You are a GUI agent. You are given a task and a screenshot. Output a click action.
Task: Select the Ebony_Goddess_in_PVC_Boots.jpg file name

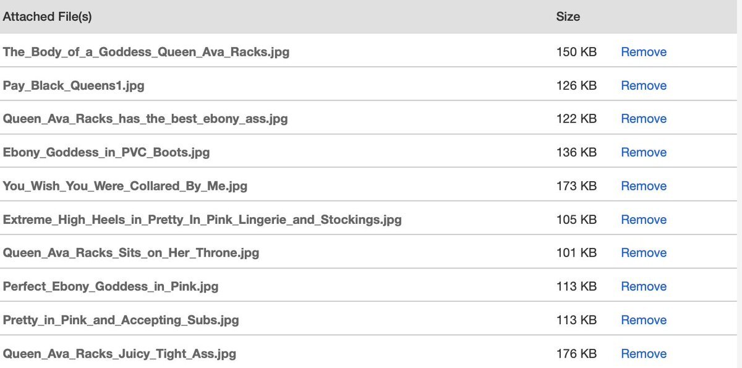point(106,152)
